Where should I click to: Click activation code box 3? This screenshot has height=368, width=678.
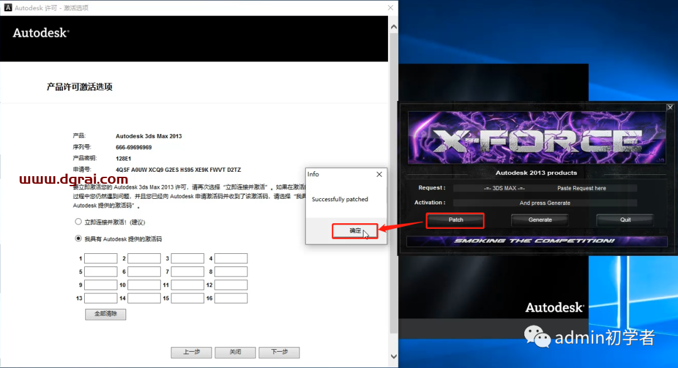(x=188, y=258)
